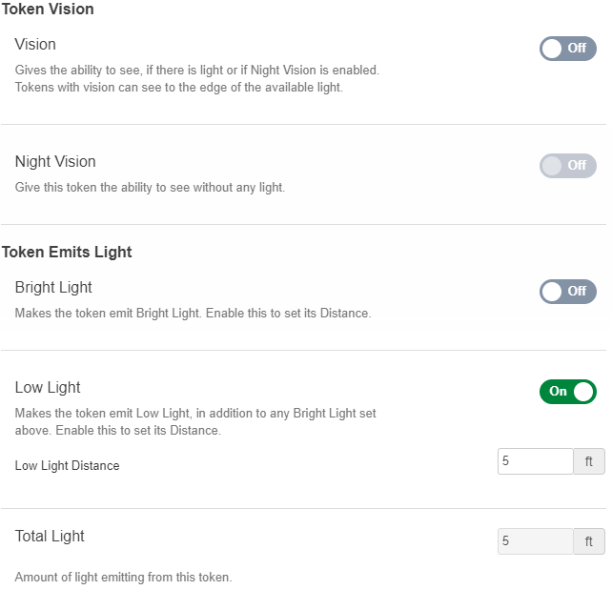The width and height of the screenshot is (612, 590).
Task: Click the Vision setting label
Action: pyautogui.click(x=35, y=45)
